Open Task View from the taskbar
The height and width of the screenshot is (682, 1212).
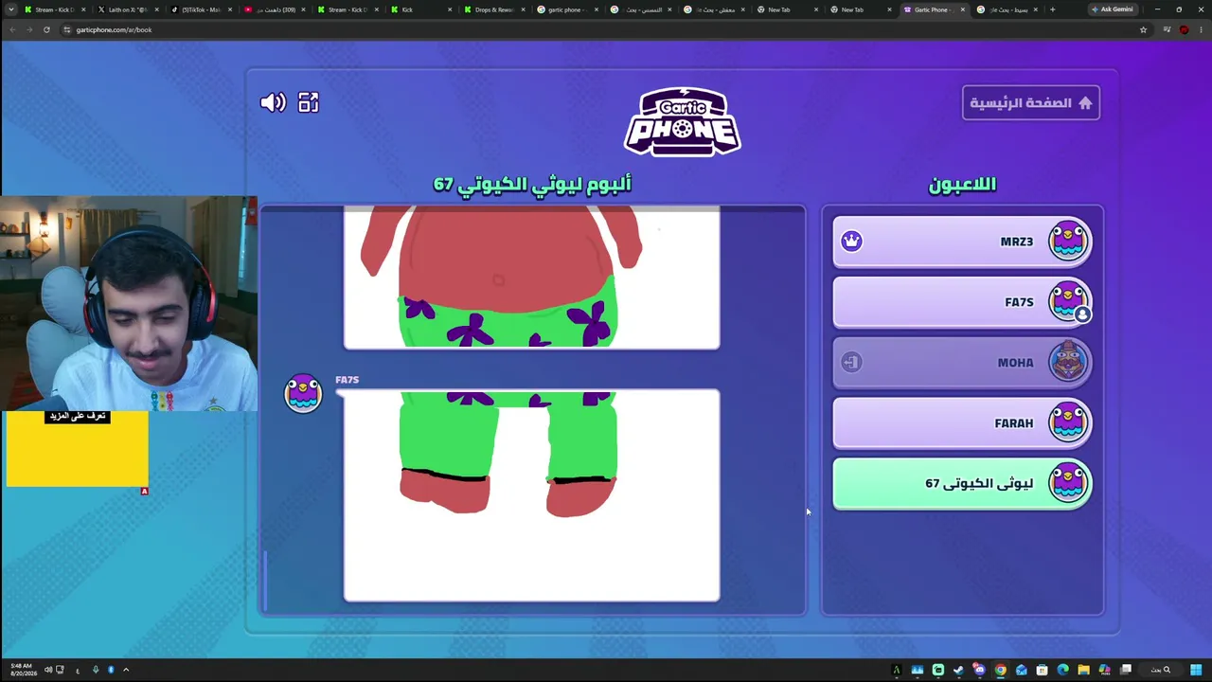[1126, 670]
